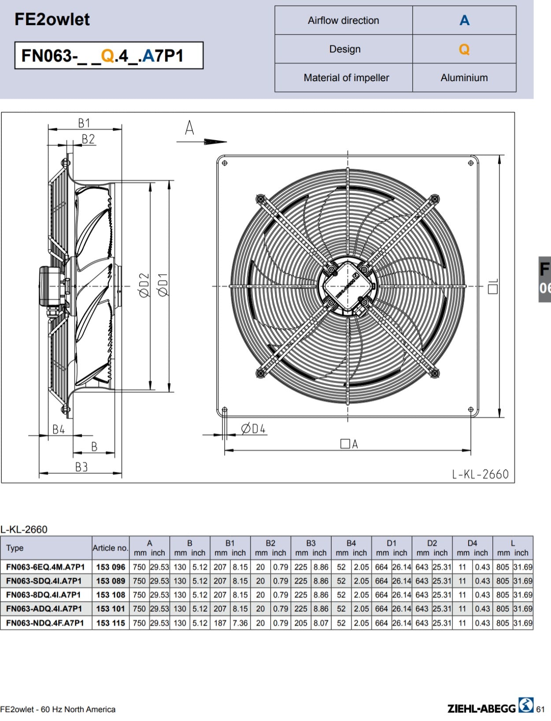Click the Article no. column header

point(110,548)
